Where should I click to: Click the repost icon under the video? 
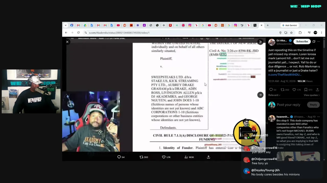(141, 157)
